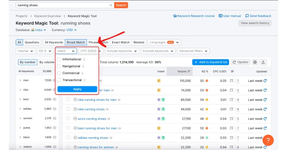Select the Broad Match tab
The width and height of the screenshot is (287, 150).
pos(76,42)
